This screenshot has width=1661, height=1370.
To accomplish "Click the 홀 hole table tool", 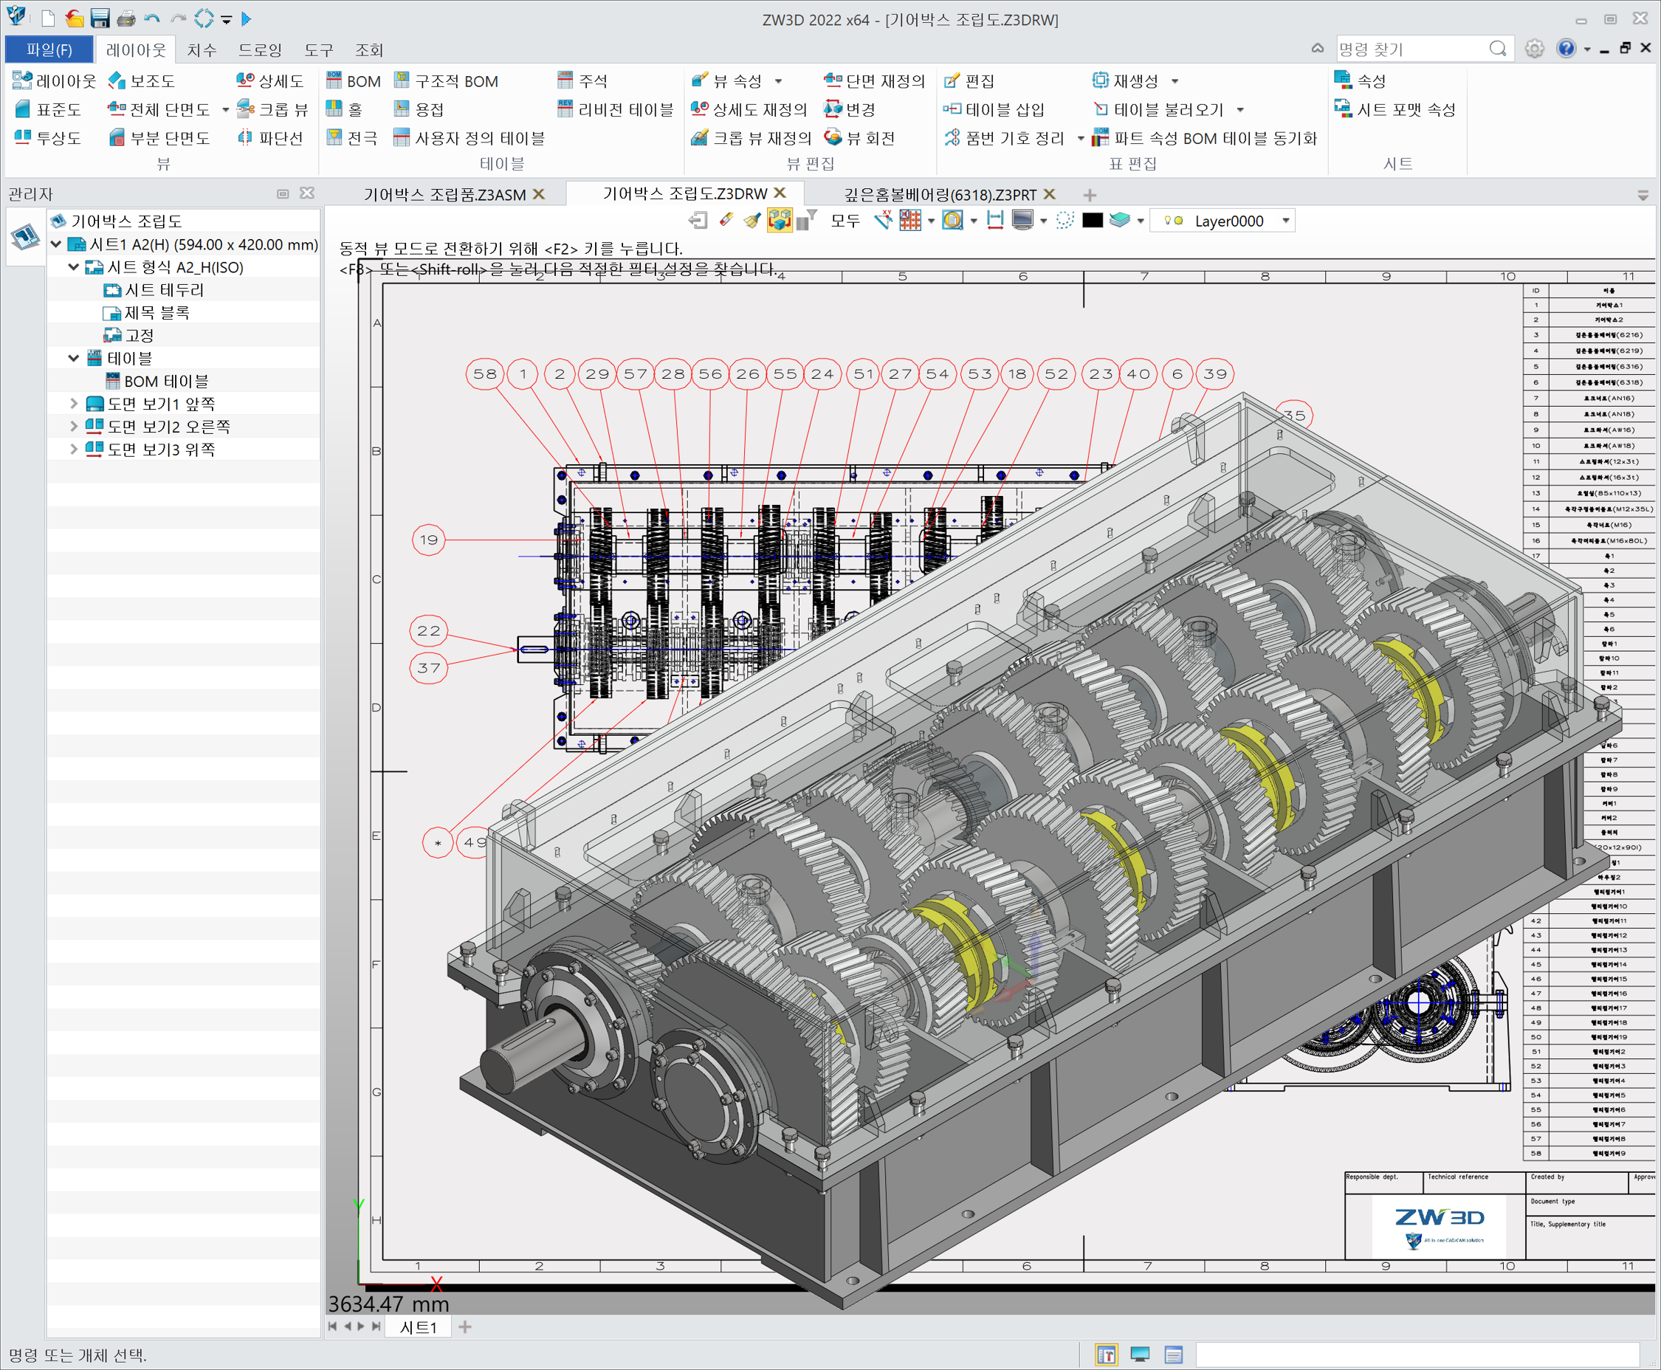I will (x=344, y=110).
